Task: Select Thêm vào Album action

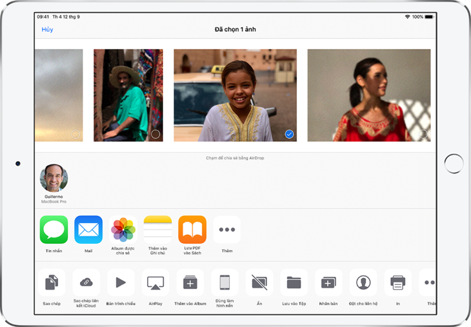Action: point(190,282)
